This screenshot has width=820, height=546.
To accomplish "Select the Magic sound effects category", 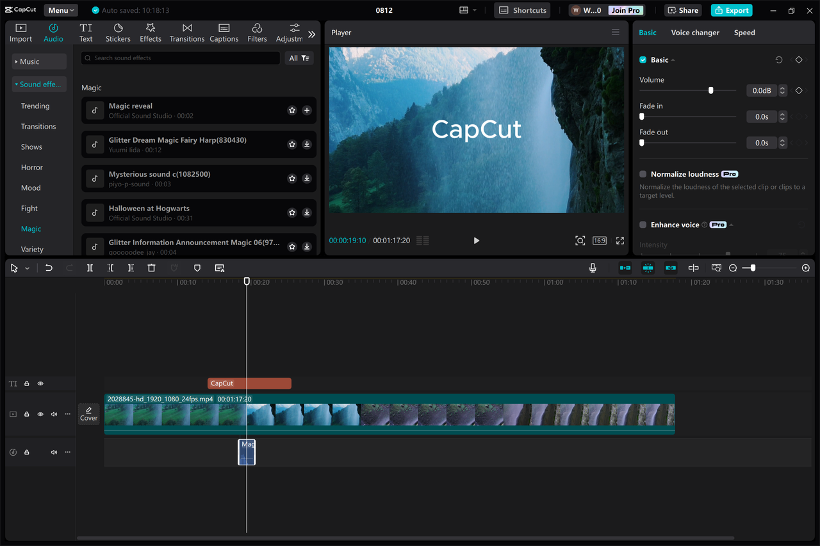I will [x=31, y=229].
